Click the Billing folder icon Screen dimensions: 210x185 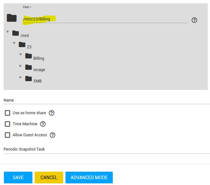(29, 56)
